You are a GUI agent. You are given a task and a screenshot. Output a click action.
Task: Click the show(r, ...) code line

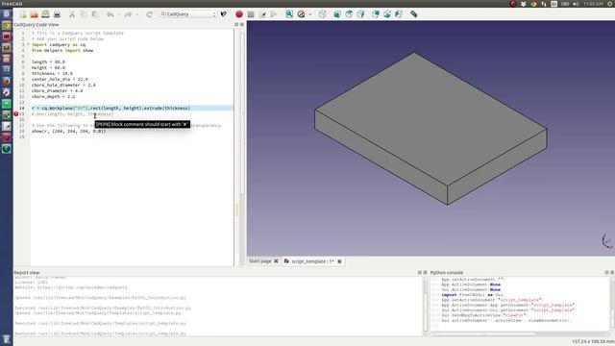pos(68,131)
